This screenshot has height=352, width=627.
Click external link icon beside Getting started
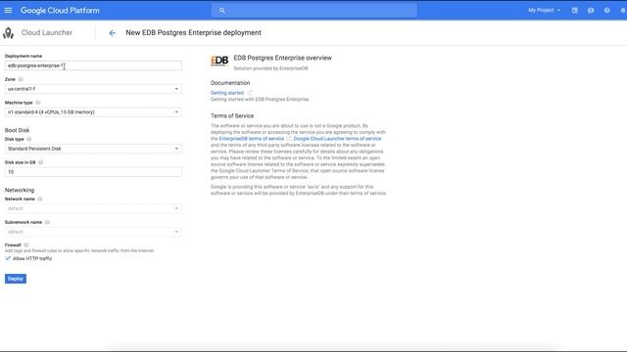point(250,93)
